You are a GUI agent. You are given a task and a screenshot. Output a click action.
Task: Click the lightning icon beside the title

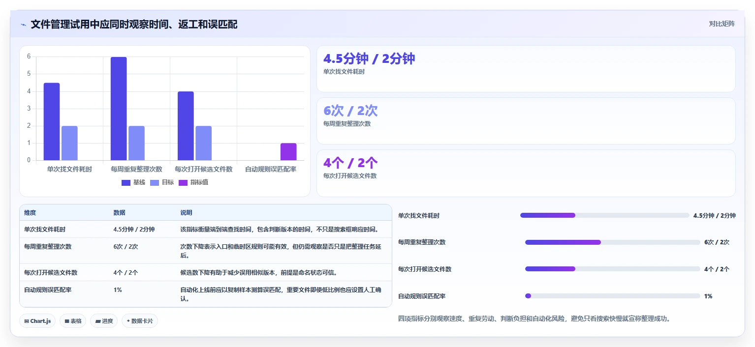(24, 25)
